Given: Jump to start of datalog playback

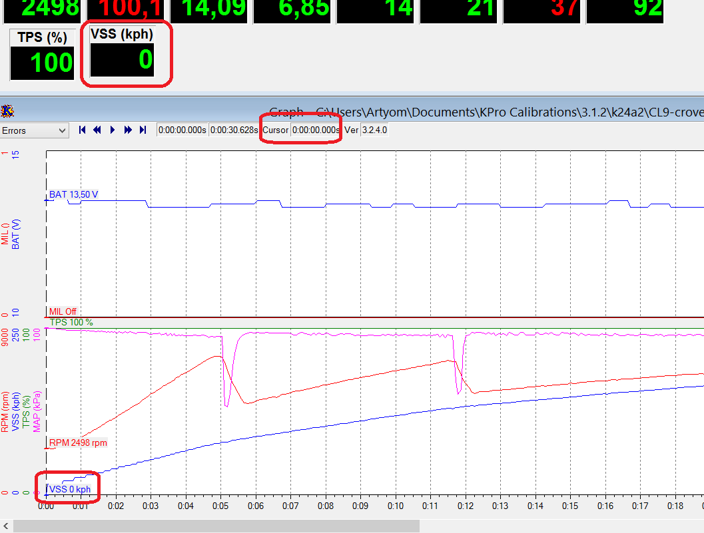Looking at the screenshot, I should (83, 130).
